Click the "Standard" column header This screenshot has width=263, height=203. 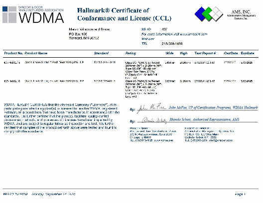pos(101,53)
